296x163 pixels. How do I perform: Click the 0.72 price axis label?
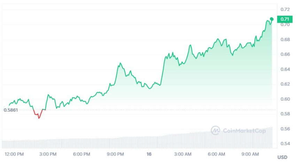click(x=285, y=9)
